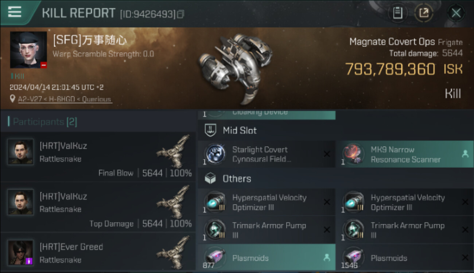This screenshot has height=273, width=474.
Task: Click the Mid Slot shield icon
Action: coord(210,130)
